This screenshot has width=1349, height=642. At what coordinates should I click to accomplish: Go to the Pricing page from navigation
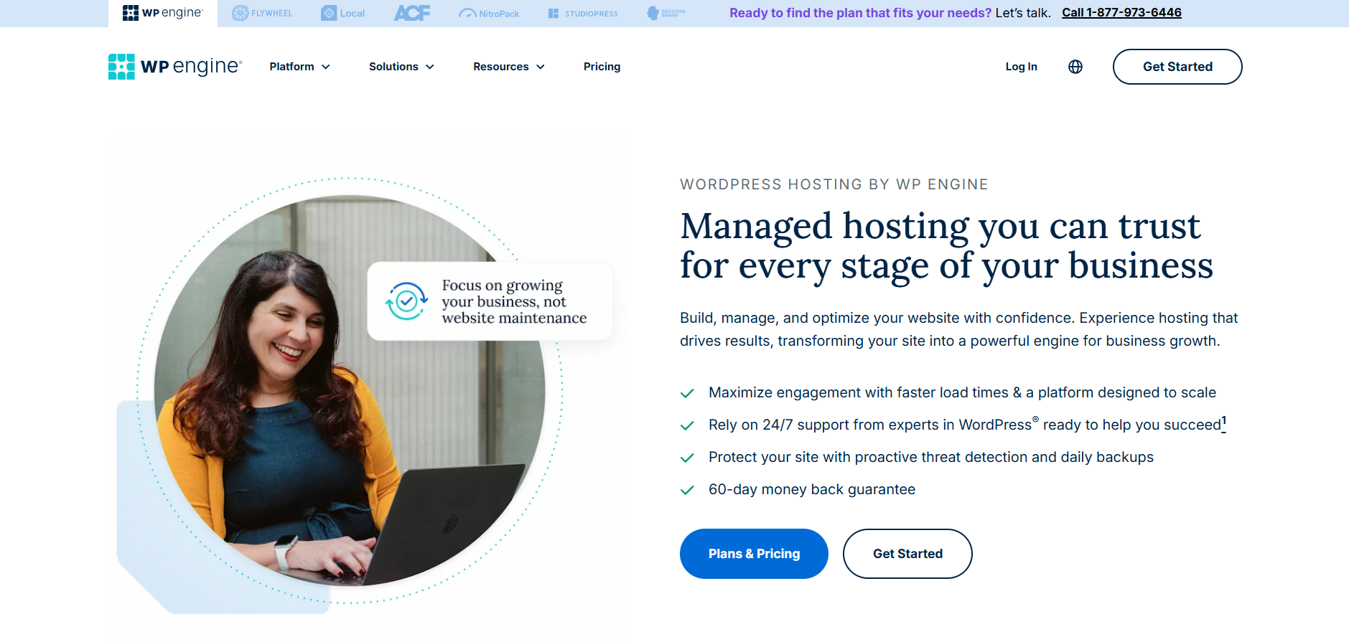602,67
